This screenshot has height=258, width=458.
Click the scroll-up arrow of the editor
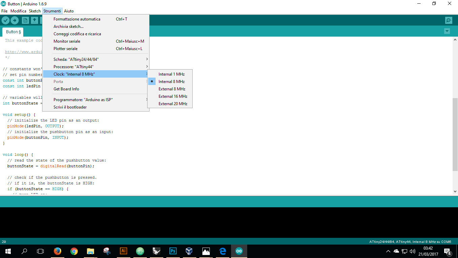click(455, 40)
